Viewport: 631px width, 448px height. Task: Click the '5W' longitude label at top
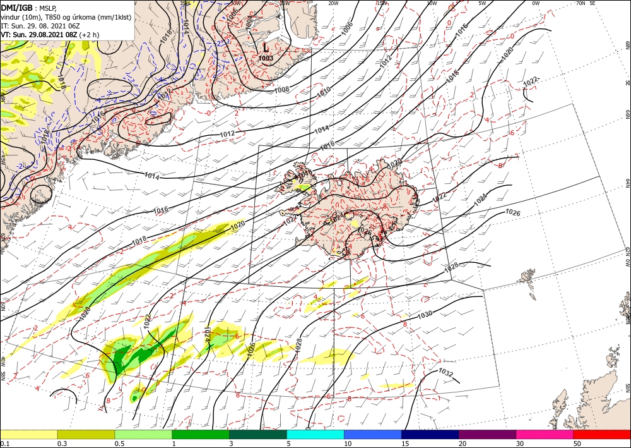pos(482,3)
